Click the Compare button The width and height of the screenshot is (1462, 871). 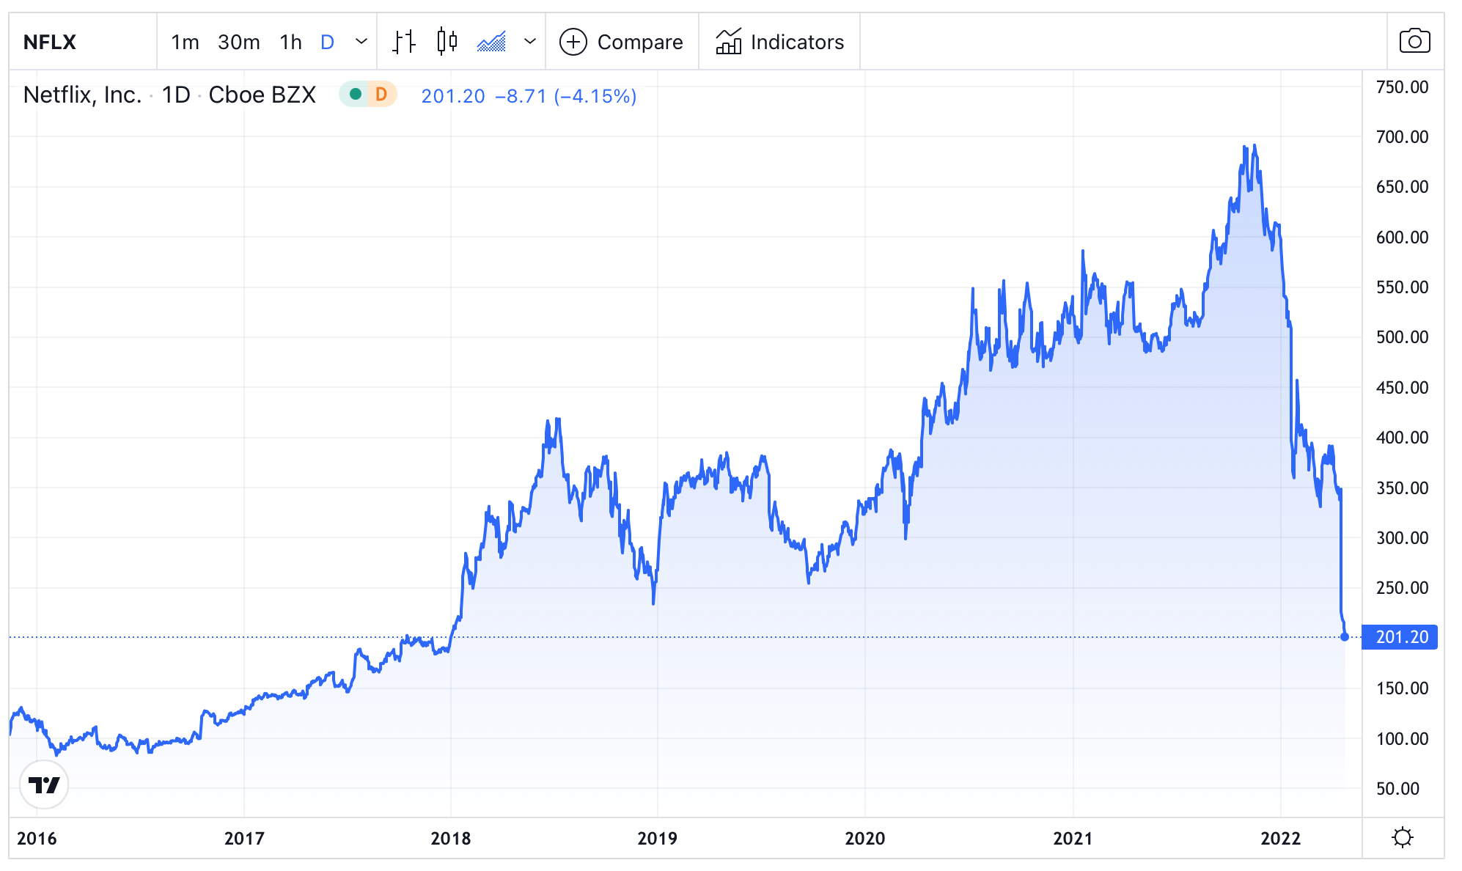point(641,42)
